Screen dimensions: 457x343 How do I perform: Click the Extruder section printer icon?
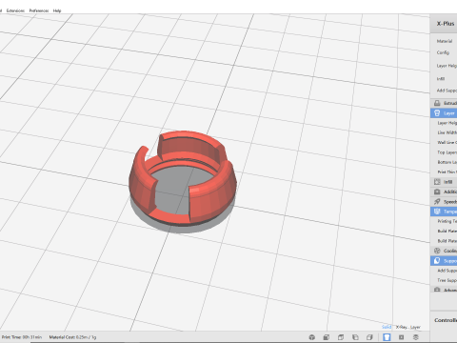(x=437, y=103)
